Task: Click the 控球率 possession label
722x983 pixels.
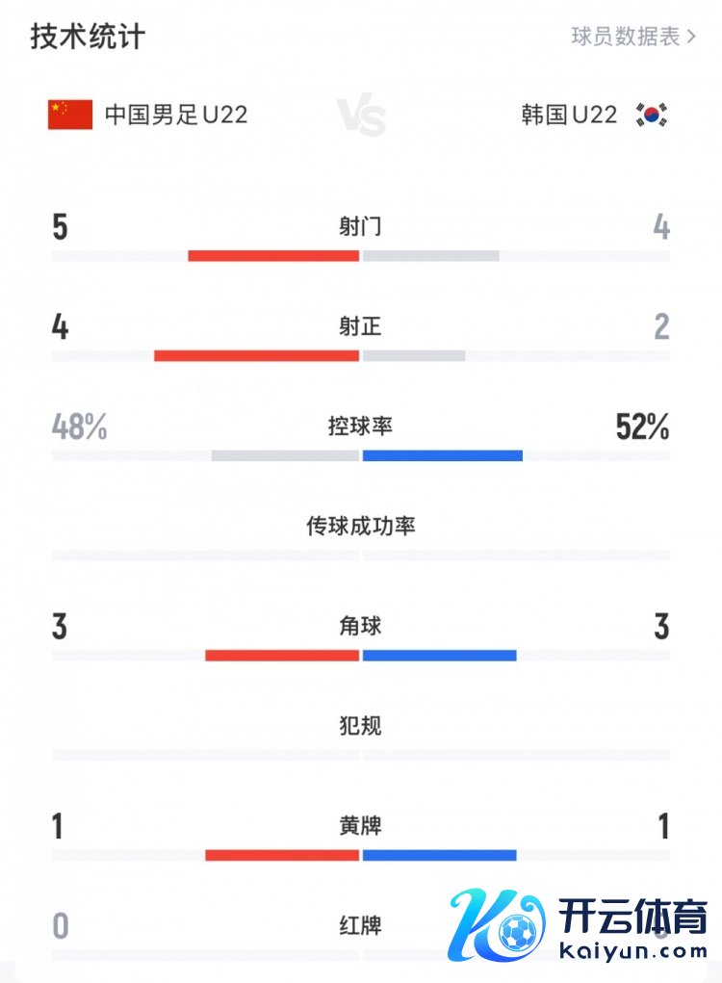Action: coord(360,427)
